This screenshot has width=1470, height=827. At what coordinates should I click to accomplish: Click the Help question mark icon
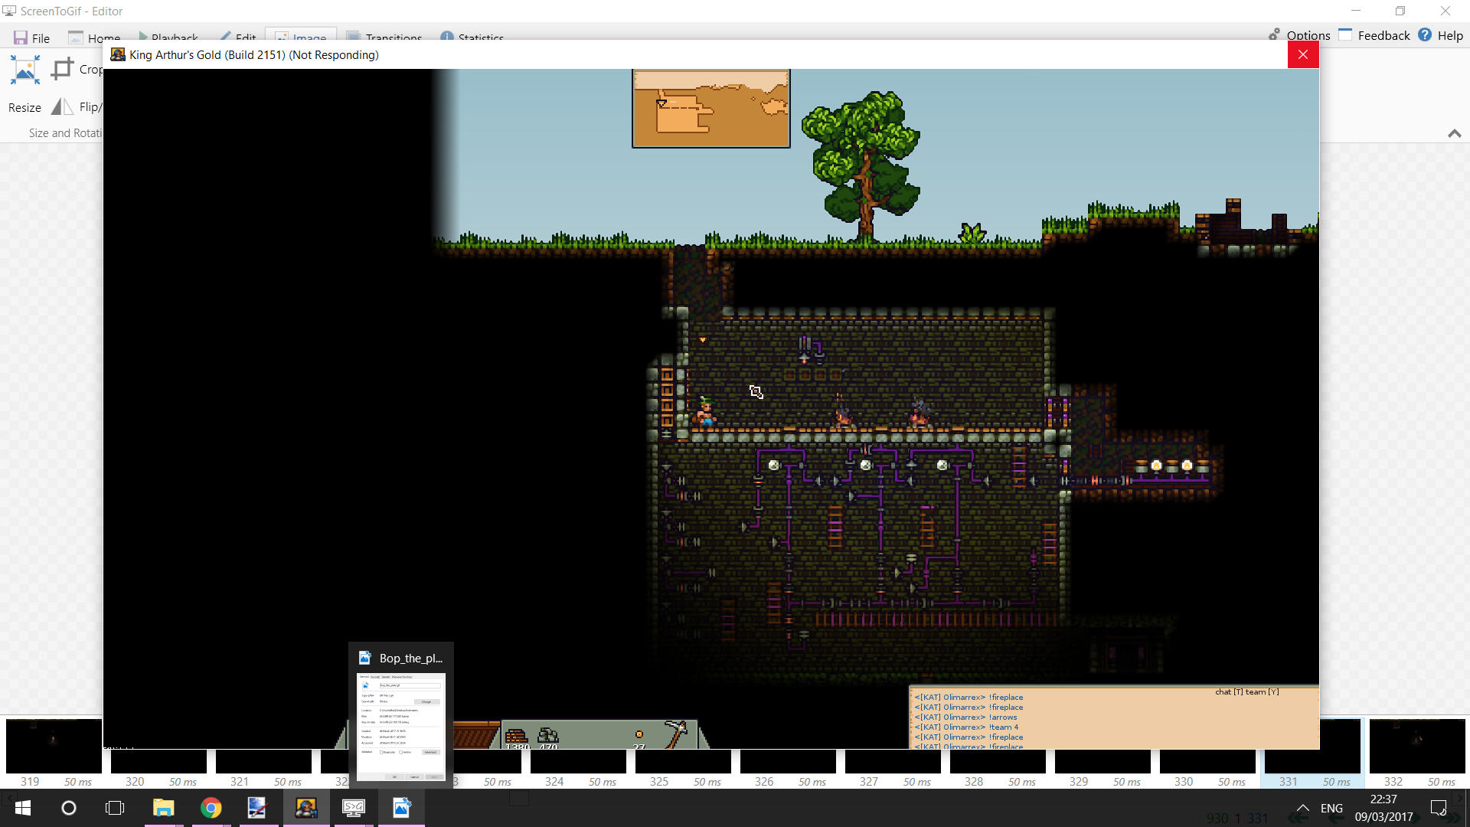click(x=1425, y=35)
